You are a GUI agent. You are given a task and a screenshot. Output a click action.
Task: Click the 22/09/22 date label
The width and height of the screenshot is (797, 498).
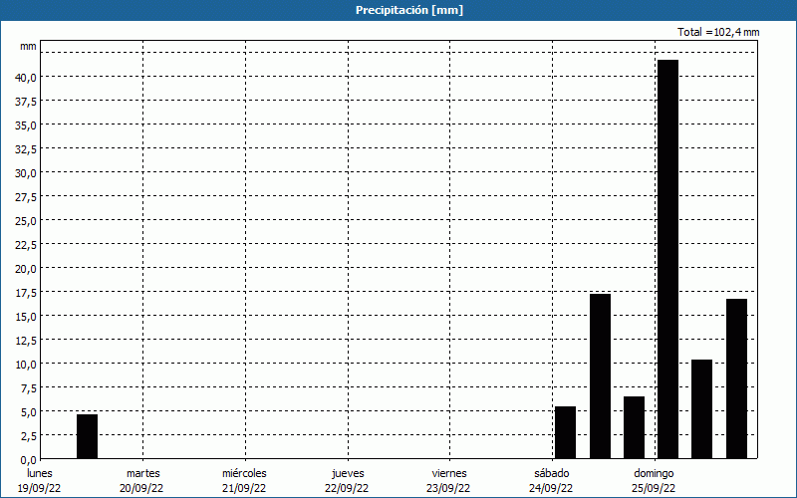coord(347,488)
